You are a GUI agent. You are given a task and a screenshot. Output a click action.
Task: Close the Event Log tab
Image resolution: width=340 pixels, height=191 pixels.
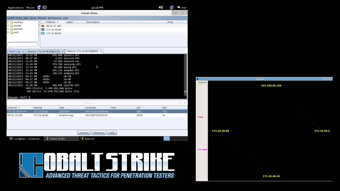(x=23, y=51)
